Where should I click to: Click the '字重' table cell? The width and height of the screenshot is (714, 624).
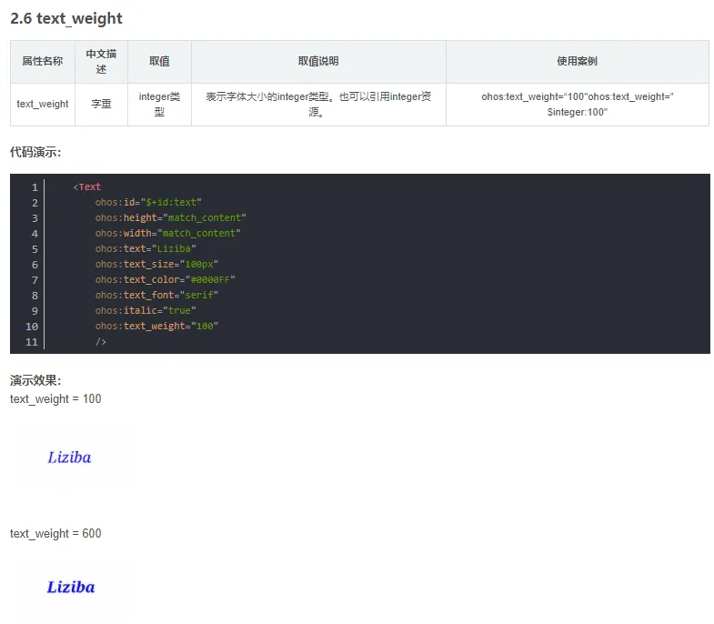[101, 105]
